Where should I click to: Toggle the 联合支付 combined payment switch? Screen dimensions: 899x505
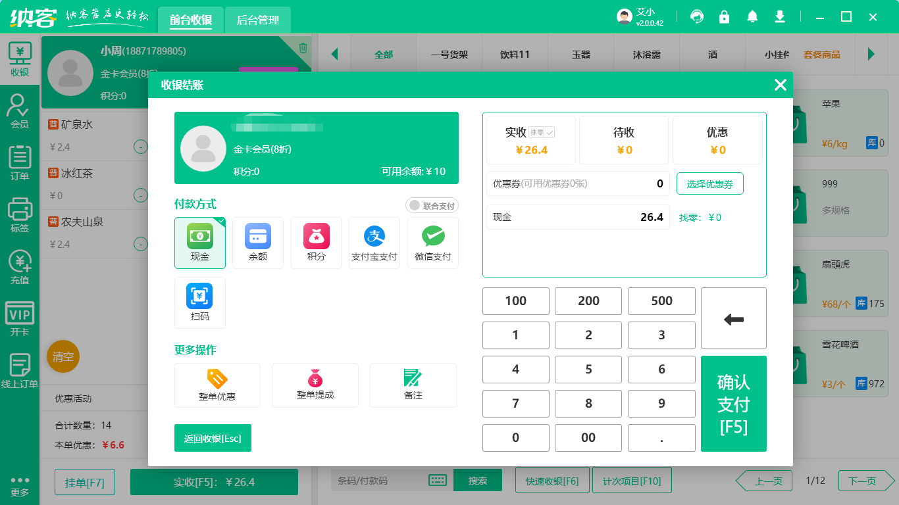coord(432,206)
